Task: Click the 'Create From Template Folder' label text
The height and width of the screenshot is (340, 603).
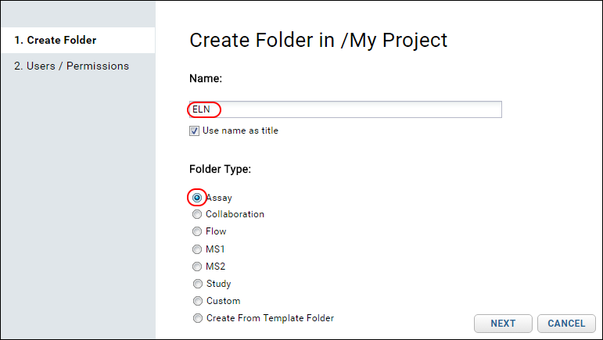Action: pyautogui.click(x=271, y=318)
